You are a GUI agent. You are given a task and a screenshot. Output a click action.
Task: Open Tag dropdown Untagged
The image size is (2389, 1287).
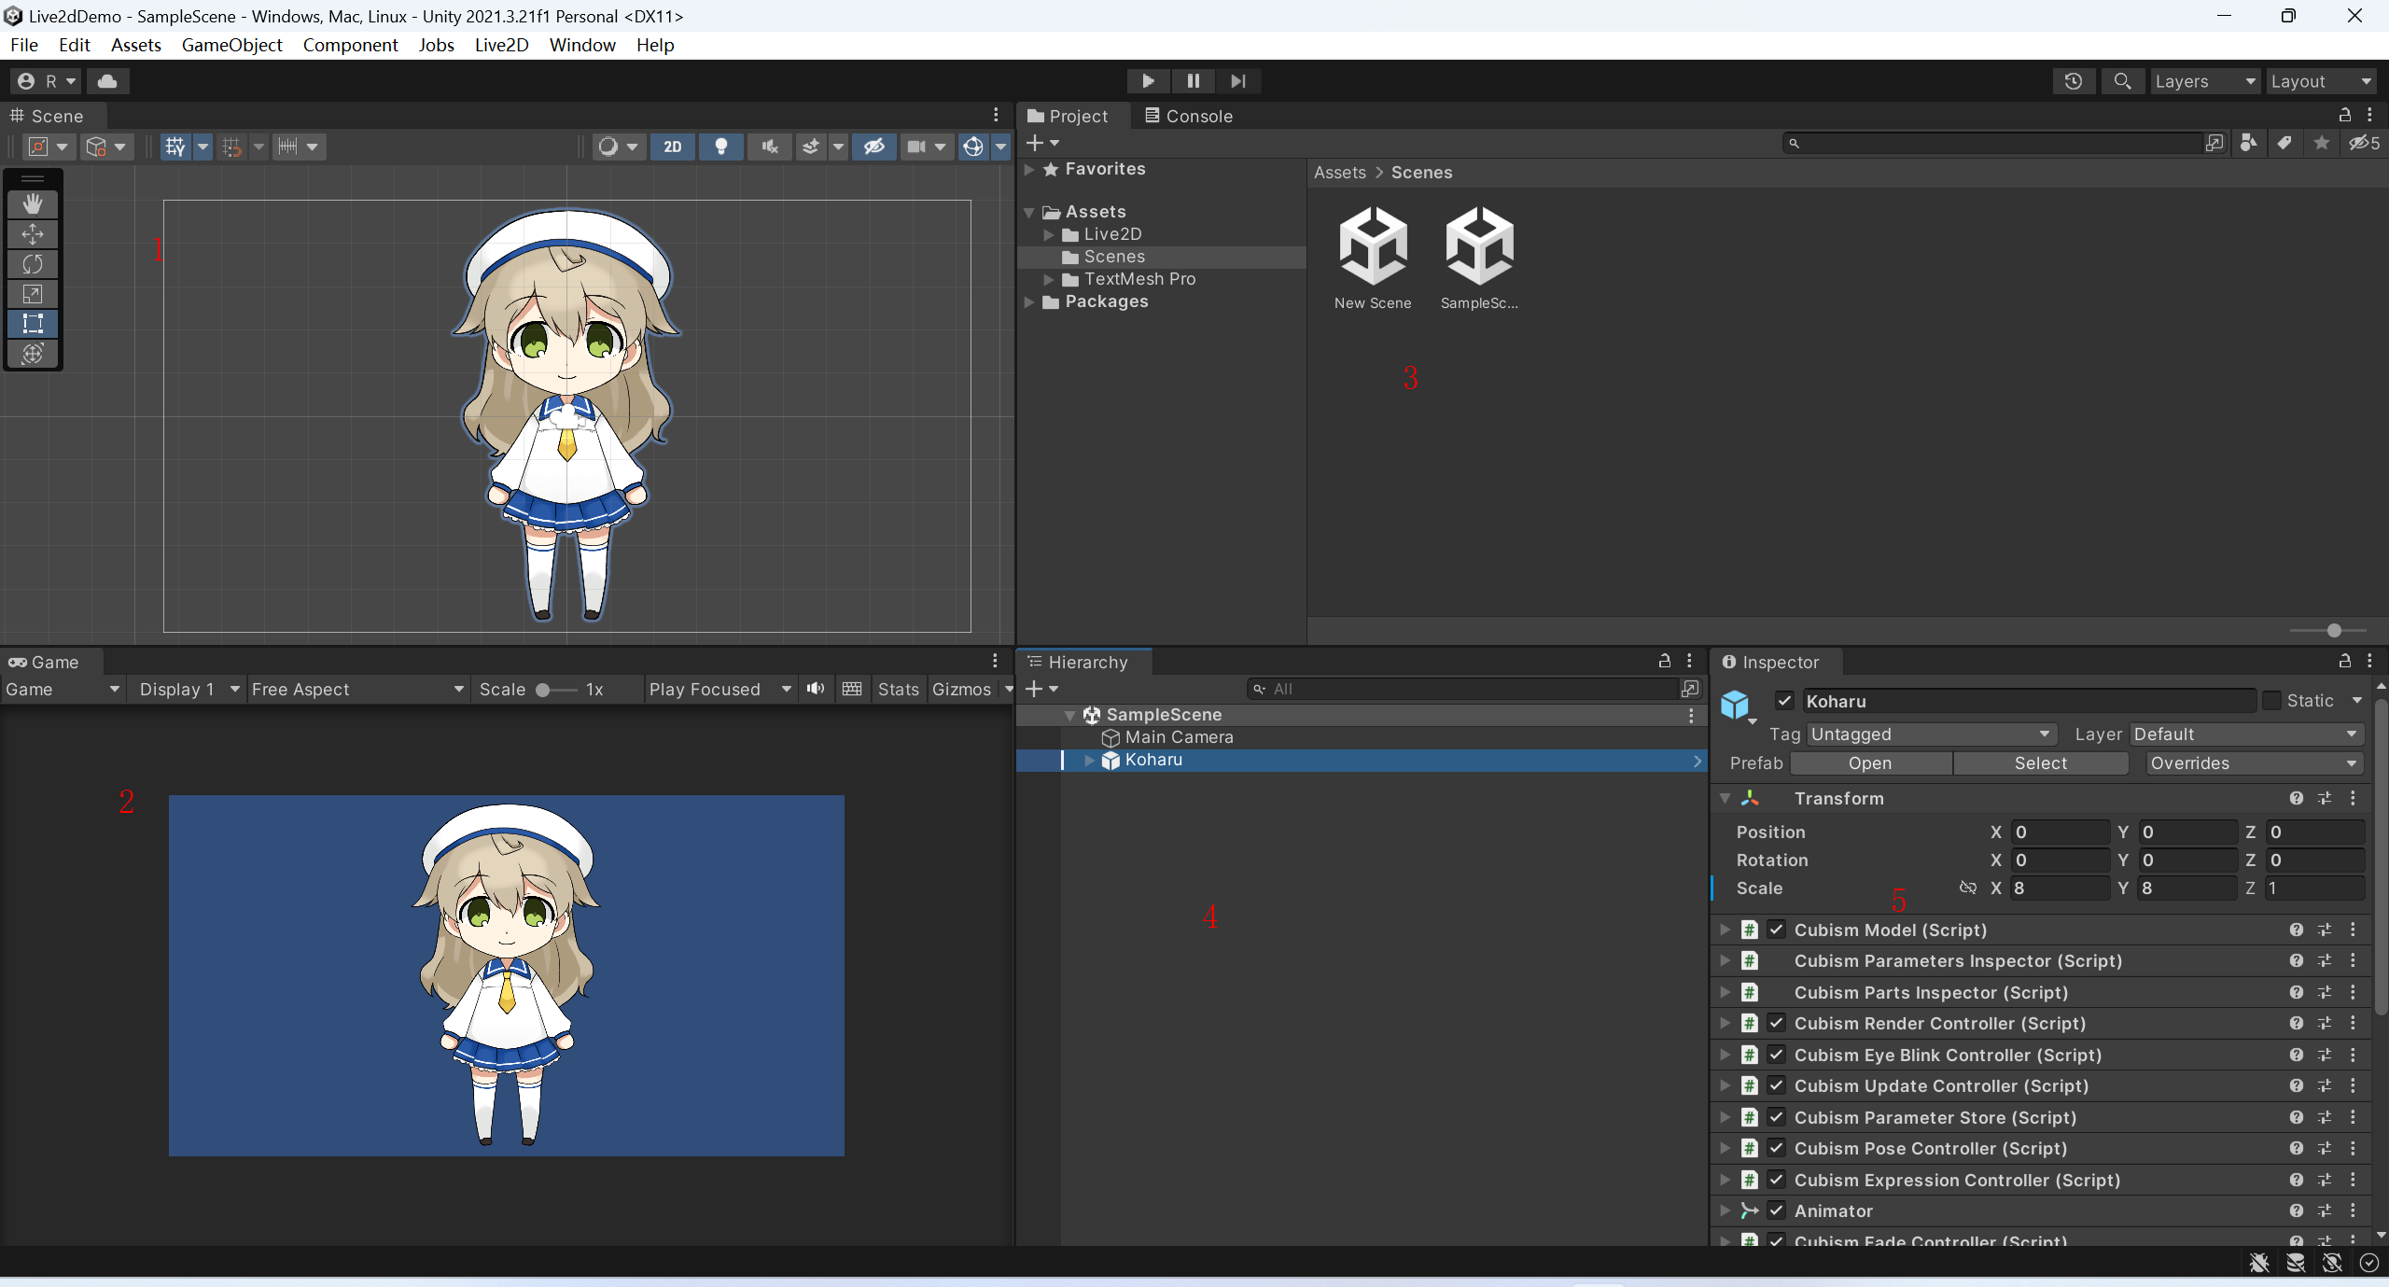click(1931, 734)
